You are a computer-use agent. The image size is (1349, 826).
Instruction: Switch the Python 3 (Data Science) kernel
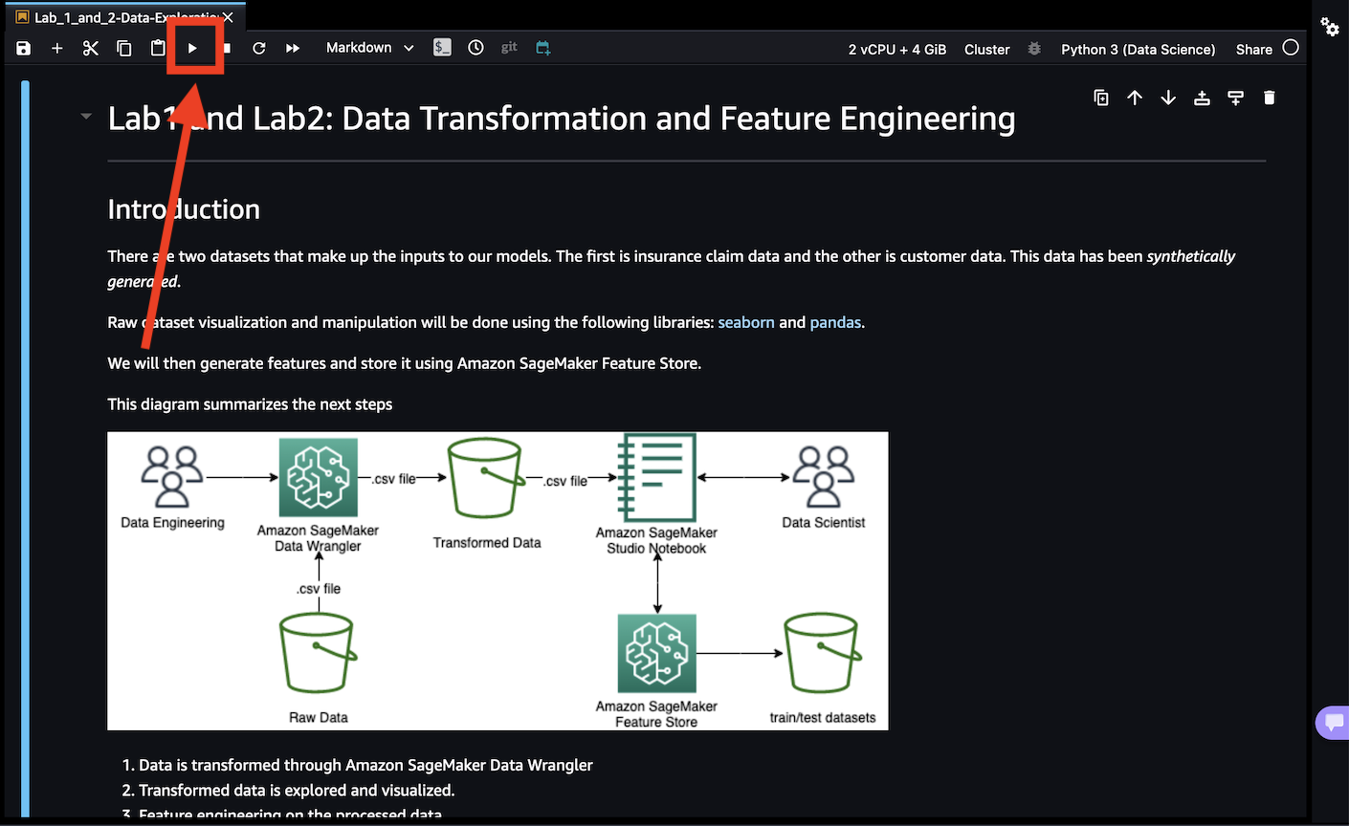[1139, 49]
